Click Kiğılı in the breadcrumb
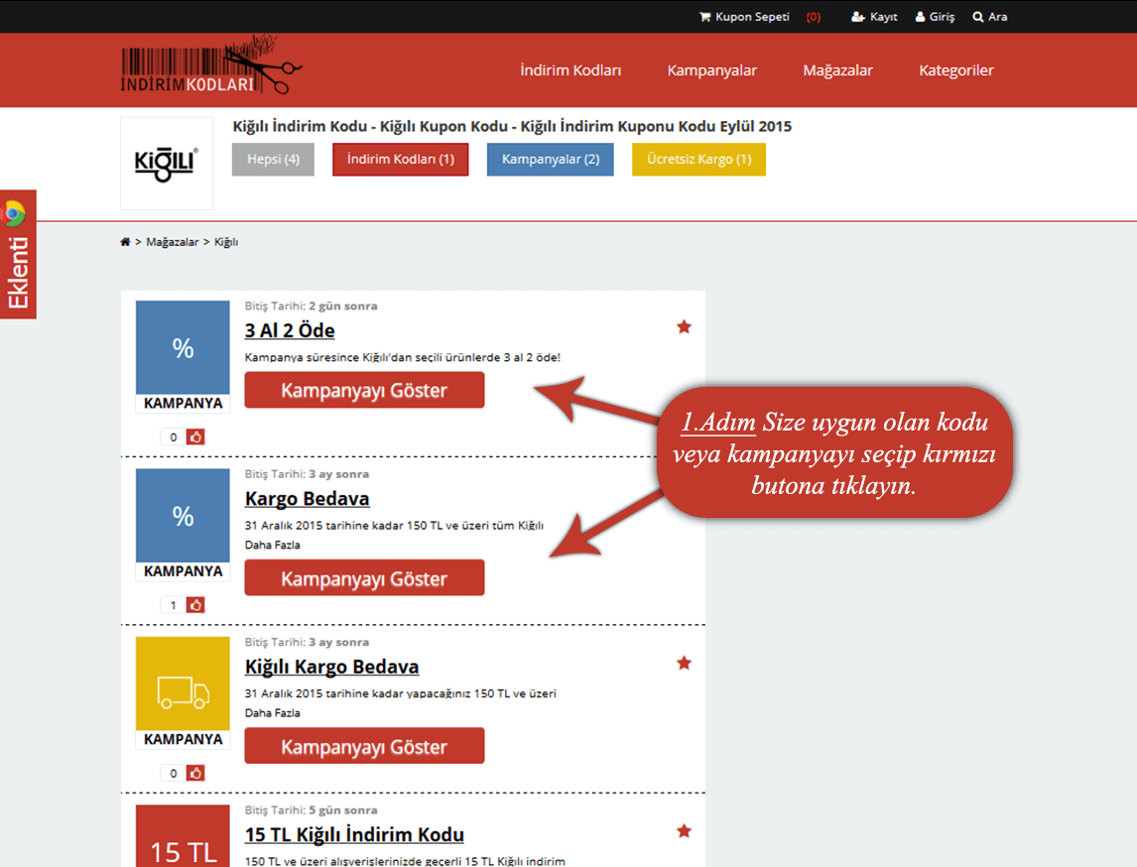 226,242
